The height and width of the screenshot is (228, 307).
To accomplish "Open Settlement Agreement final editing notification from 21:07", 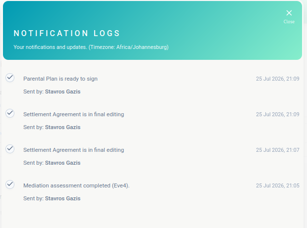I will pos(73,150).
